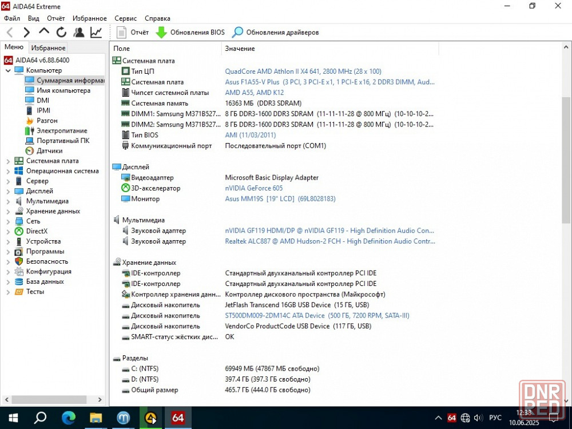Select the Программы tree icon
572x429 pixels.
[x=19, y=252]
